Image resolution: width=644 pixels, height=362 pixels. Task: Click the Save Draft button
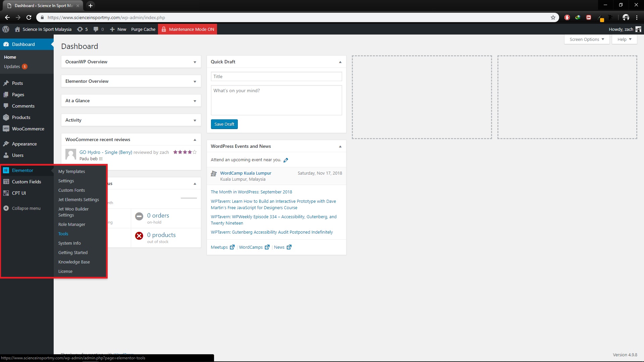224,124
